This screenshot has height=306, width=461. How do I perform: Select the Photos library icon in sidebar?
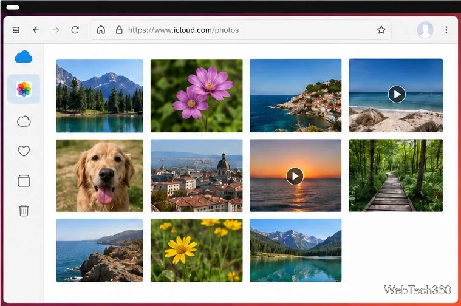pyautogui.click(x=24, y=89)
